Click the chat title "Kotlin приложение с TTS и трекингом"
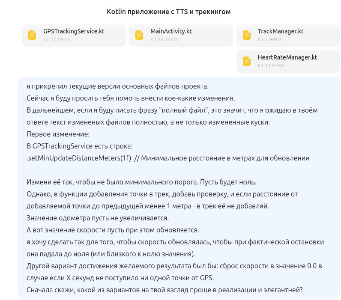 tap(169, 12)
